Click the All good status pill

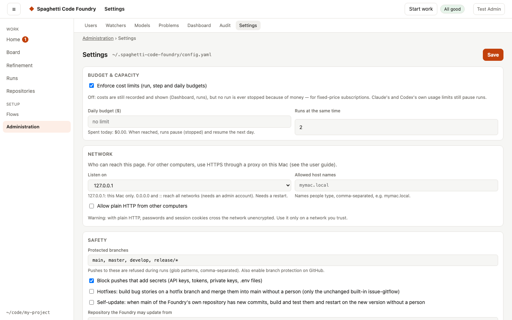(452, 9)
